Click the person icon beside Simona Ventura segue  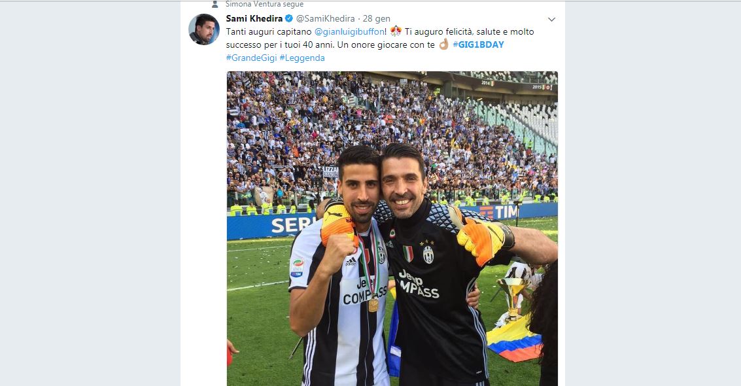coord(215,4)
